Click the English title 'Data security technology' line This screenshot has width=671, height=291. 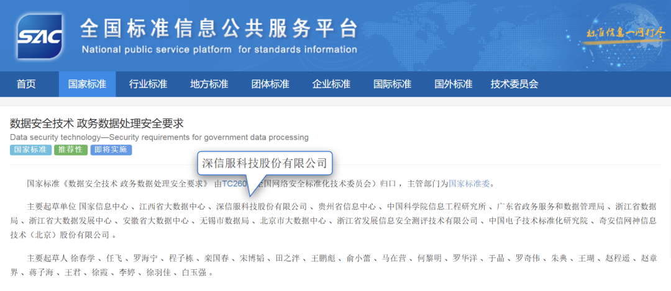[x=159, y=137]
